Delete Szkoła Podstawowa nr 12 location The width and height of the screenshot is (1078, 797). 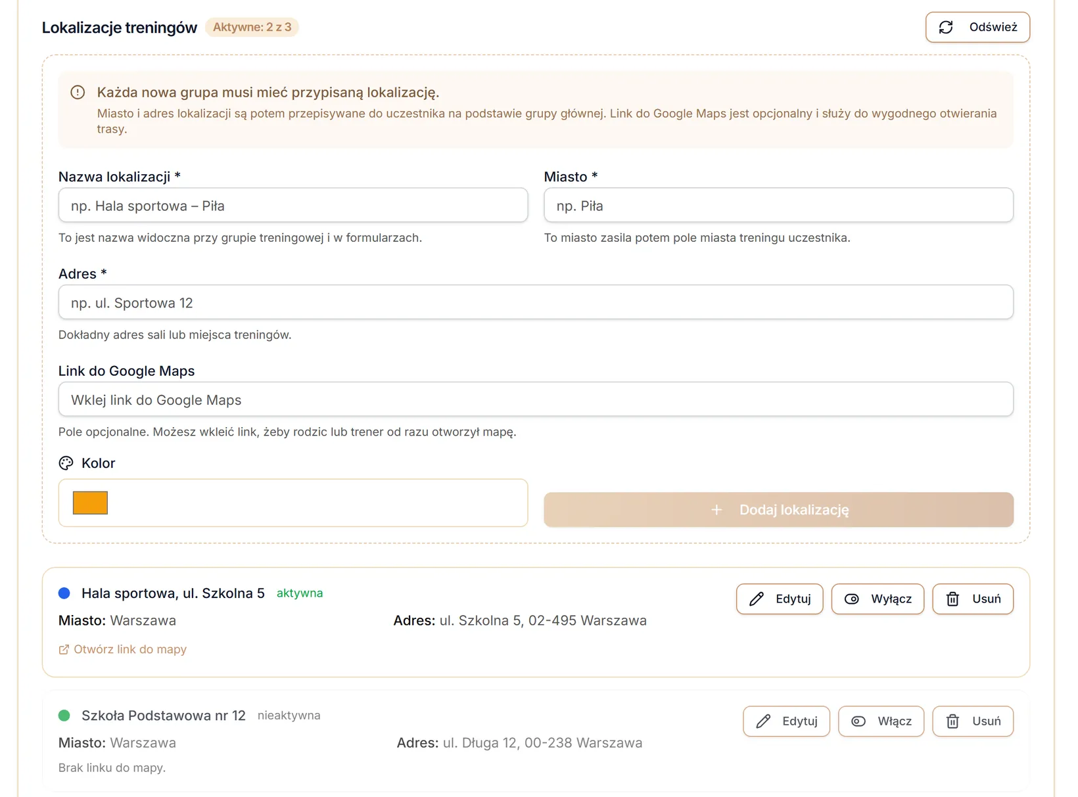[x=973, y=721]
